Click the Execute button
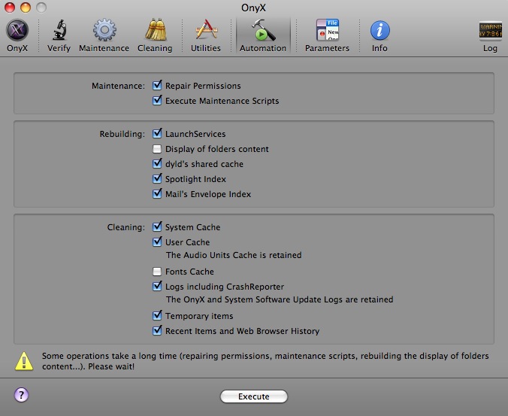 tap(254, 396)
